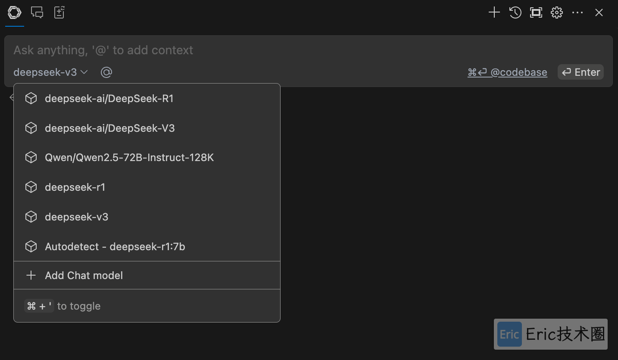The image size is (618, 360).
Task: Select deepseek-ai/DeepSeek-V3 model
Action: click(147, 128)
